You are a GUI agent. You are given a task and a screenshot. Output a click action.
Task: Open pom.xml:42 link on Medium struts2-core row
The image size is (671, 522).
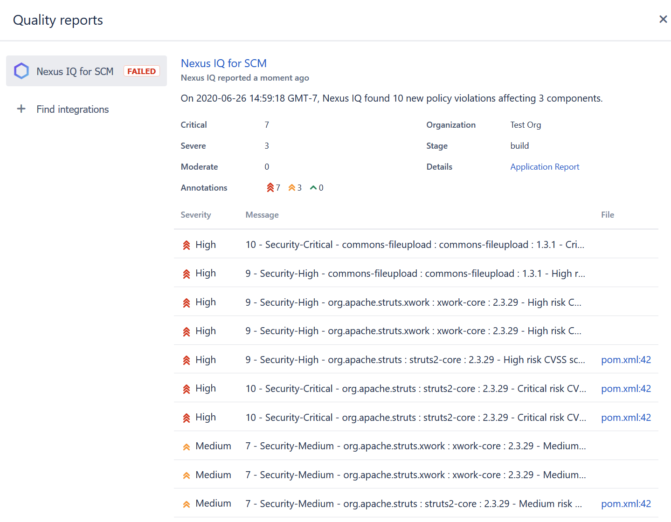click(626, 504)
